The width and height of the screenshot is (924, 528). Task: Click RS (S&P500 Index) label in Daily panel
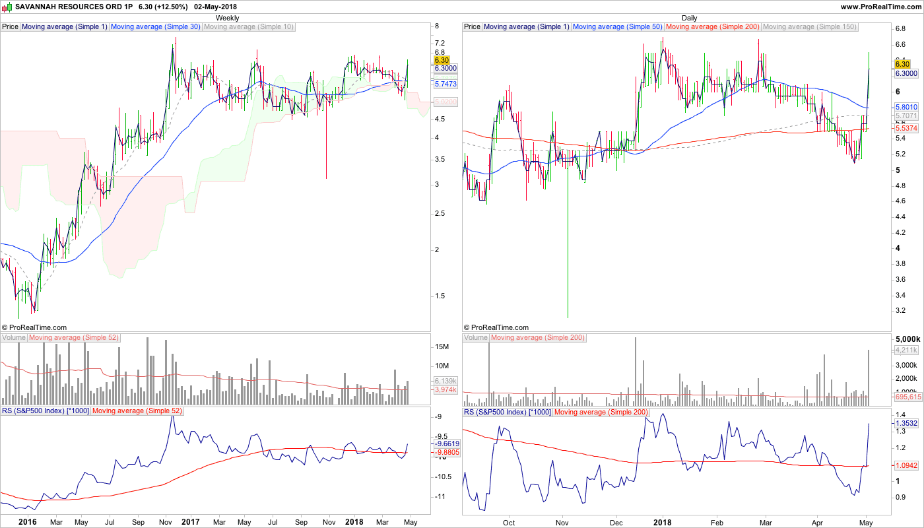507,411
